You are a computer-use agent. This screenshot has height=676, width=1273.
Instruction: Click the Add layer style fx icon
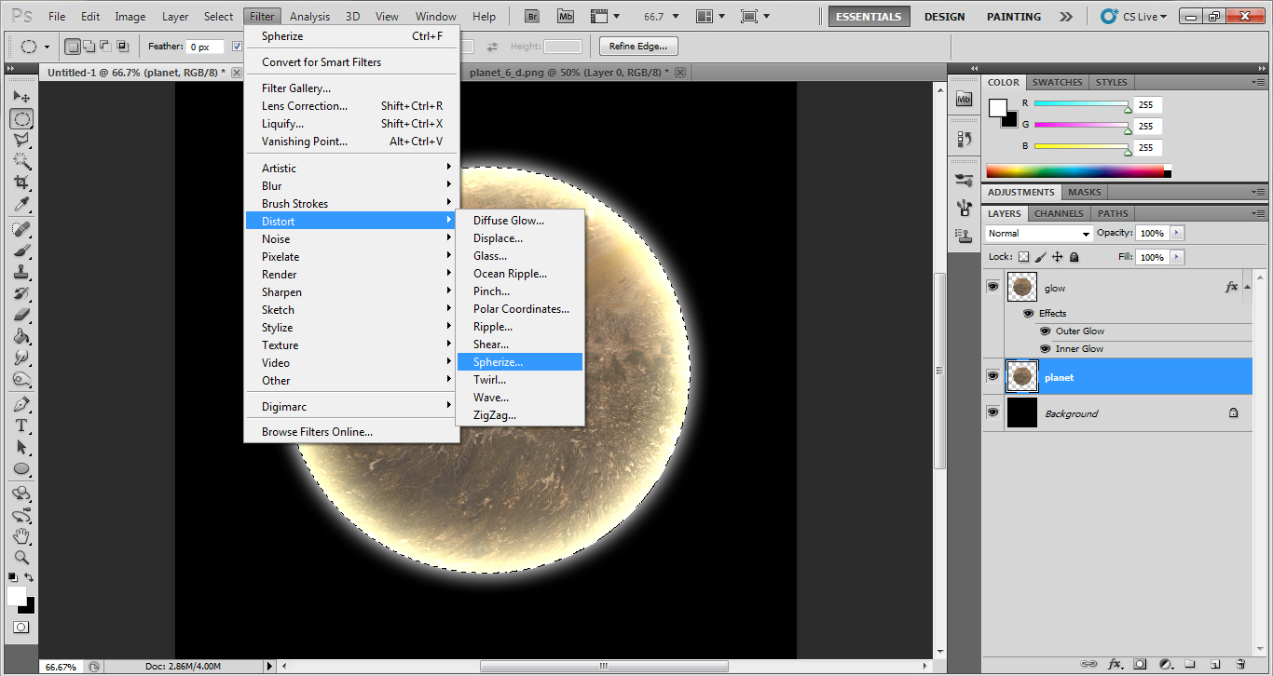(1115, 664)
